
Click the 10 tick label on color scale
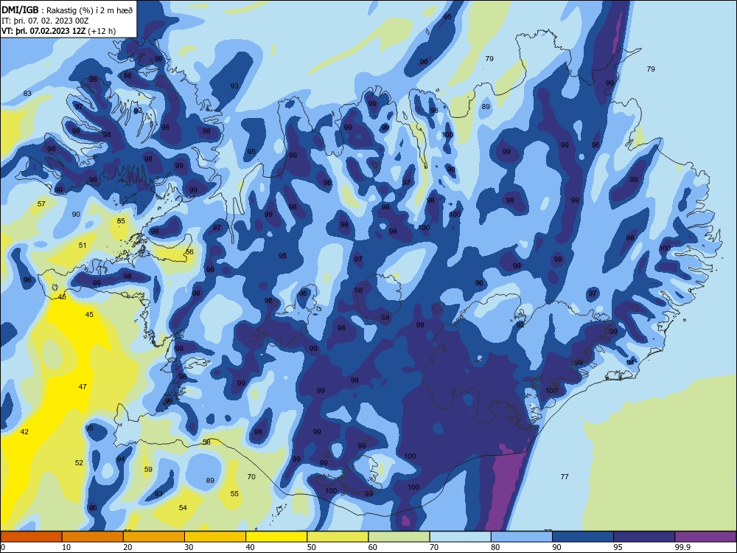coord(66,547)
